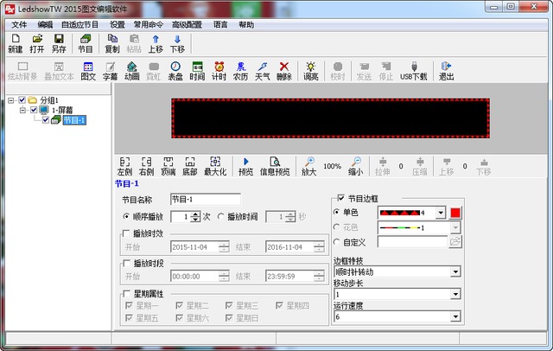The height and width of the screenshot is (351, 553).
Task: Insert a 时间 time area
Action: (197, 71)
